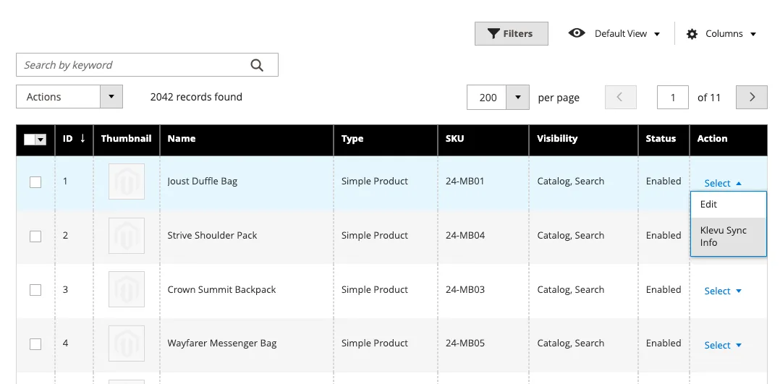
Task: Click the previous page arrow
Action: 620,97
